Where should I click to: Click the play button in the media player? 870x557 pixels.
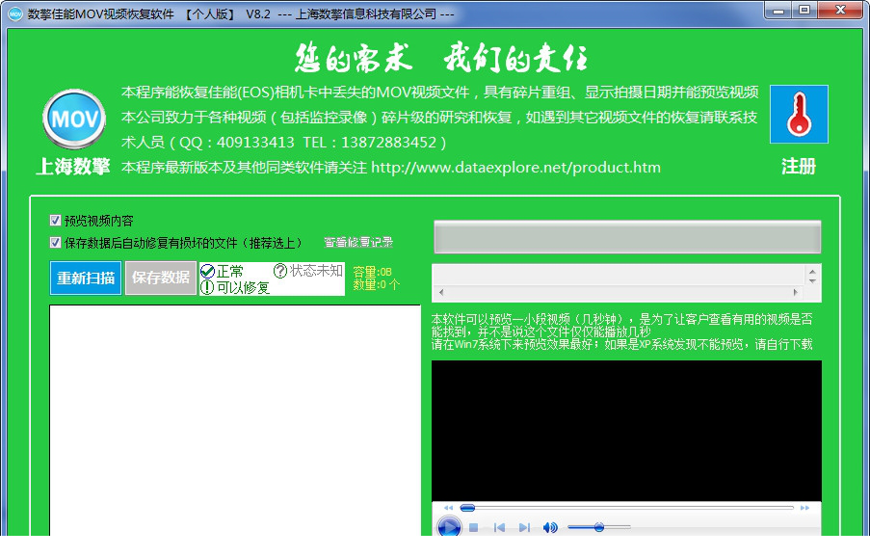pyautogui.click(x=449, y=526)
